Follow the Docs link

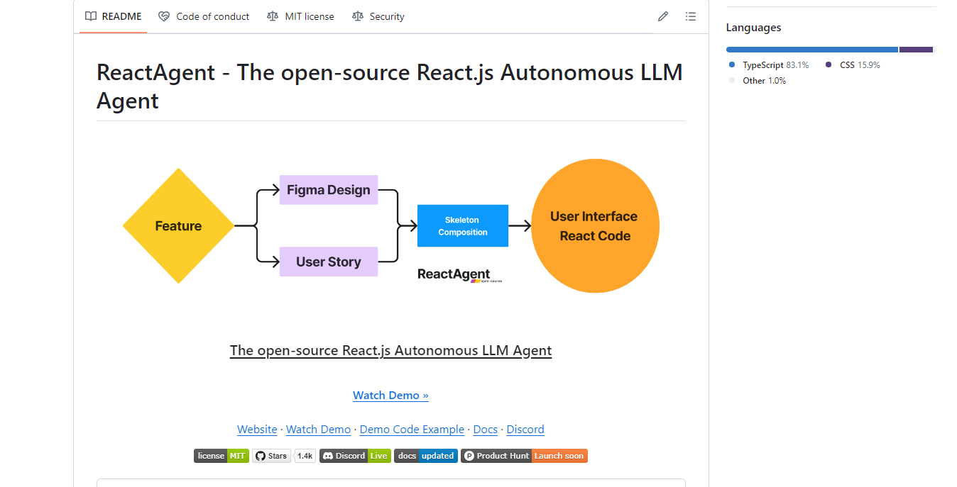(485, 429)
